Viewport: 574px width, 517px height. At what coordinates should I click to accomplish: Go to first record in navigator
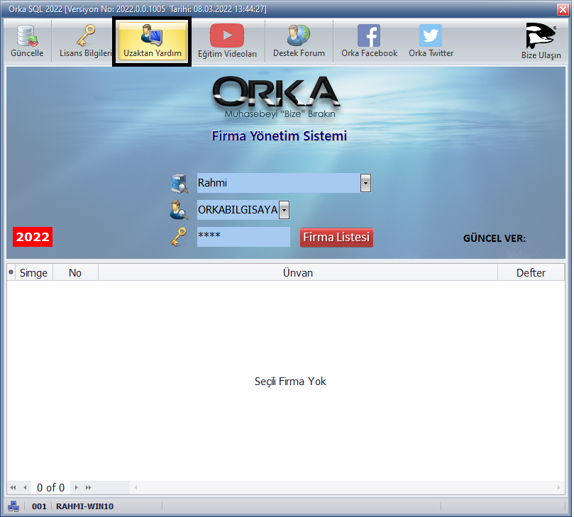point(13,488)
